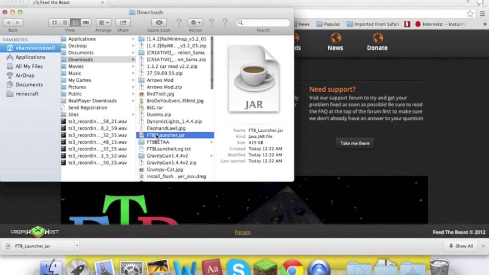Click the Mail stamp Dock icon
Image resolution: width=489 pixels, height=275 pixels.
pos(104,268)
